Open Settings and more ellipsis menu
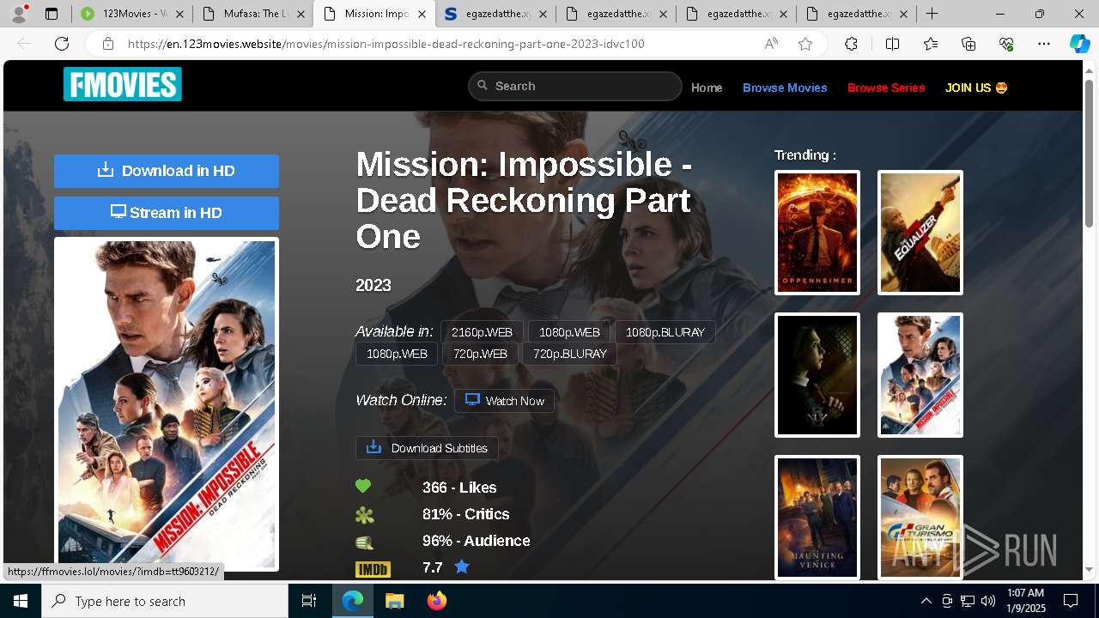 coord(1044,44)
